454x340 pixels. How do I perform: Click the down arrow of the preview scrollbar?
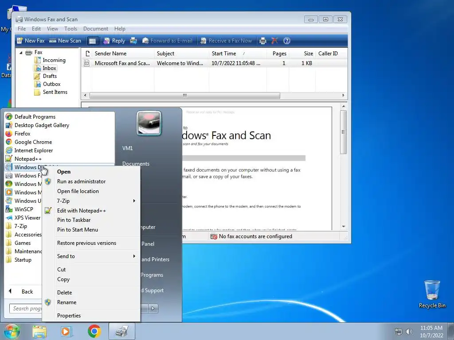tap(344, 226)
